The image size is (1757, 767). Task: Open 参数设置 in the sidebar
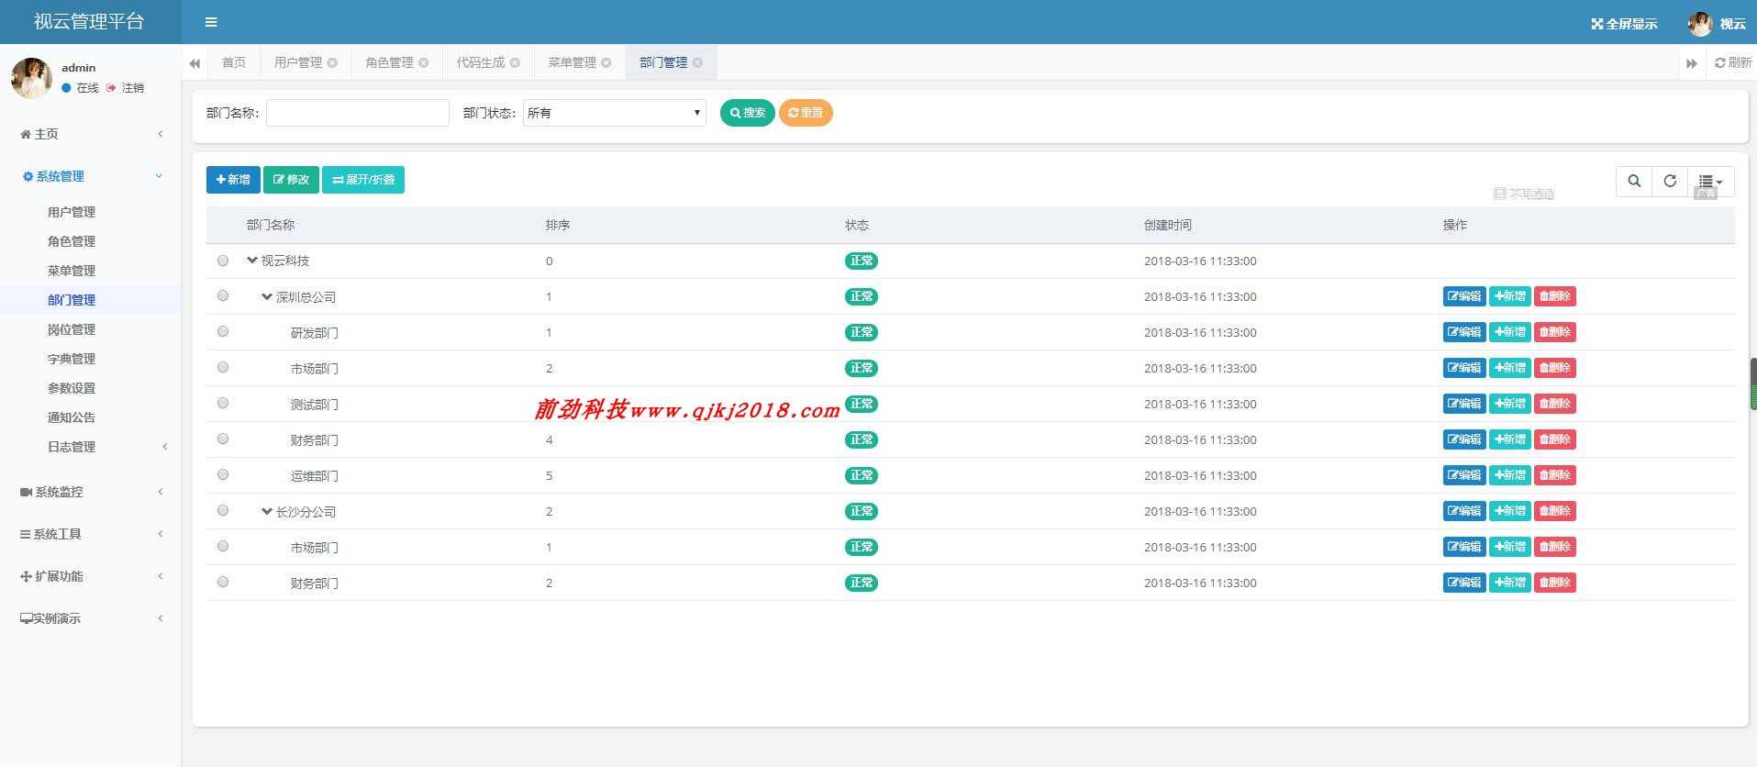(x=72, y=388)
